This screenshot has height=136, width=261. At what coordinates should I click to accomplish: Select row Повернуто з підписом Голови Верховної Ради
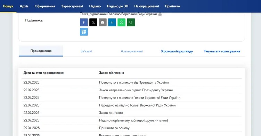pos(131,97)
